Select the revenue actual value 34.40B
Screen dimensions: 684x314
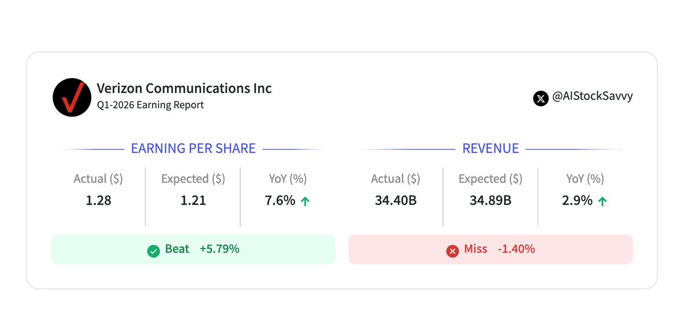396,201
